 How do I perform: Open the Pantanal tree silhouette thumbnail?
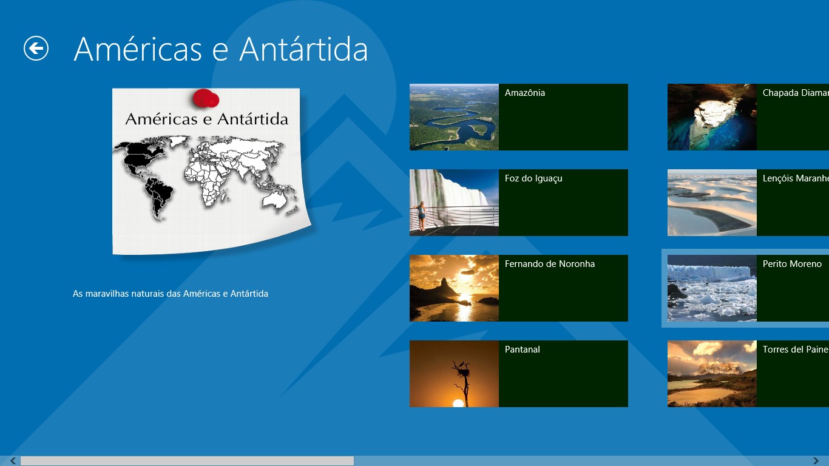tap(454, 374)
